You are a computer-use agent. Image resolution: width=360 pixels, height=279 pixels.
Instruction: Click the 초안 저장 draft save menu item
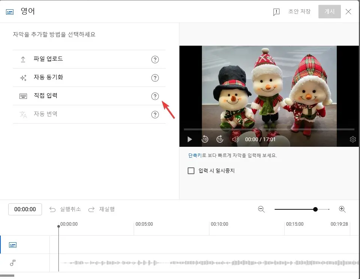(299, 12)
